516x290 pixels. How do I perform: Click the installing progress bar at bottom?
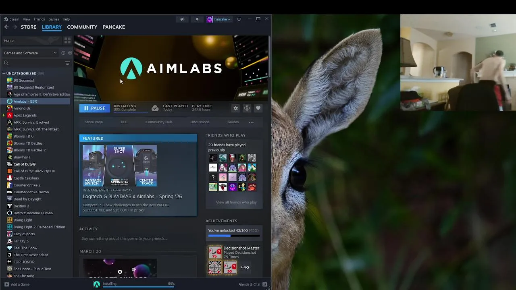[138, 287]
